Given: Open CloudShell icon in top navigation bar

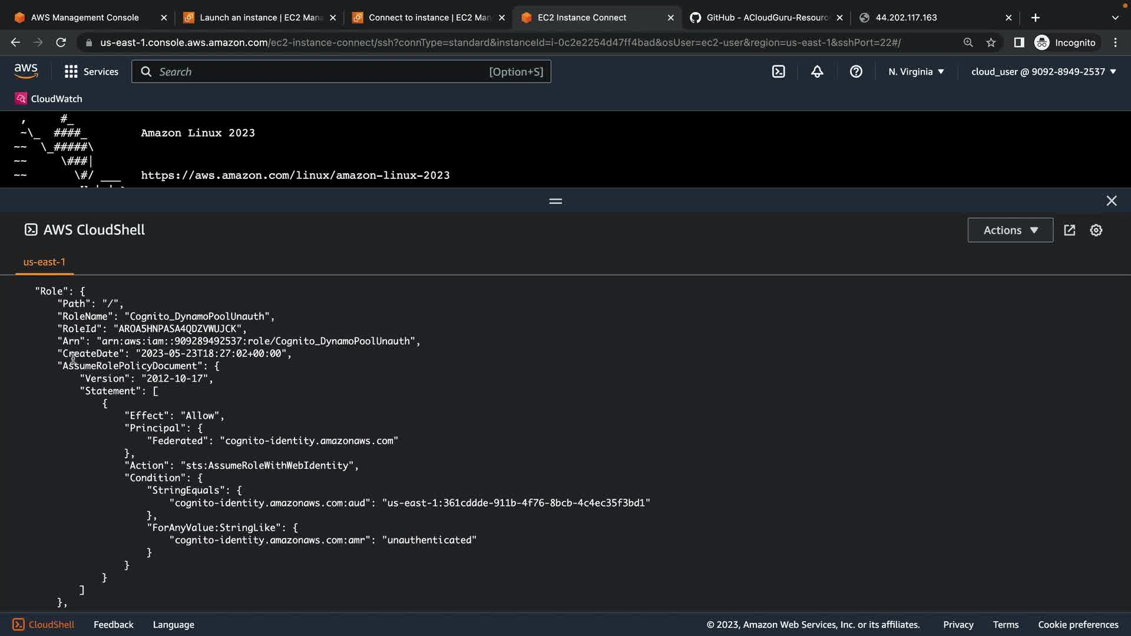Looking at the screenshot, I should pos(778,72).
